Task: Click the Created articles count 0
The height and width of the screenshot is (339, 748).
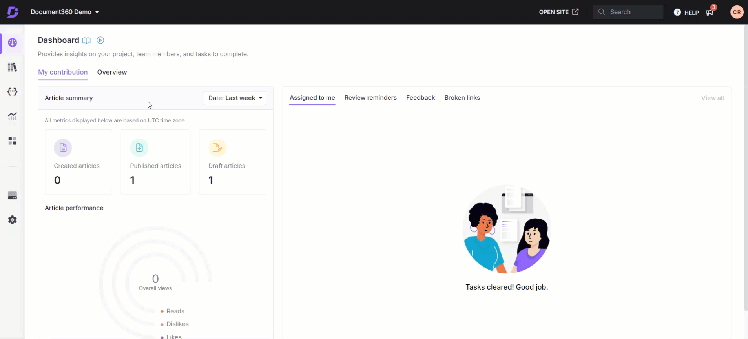Action: (57, 180)
